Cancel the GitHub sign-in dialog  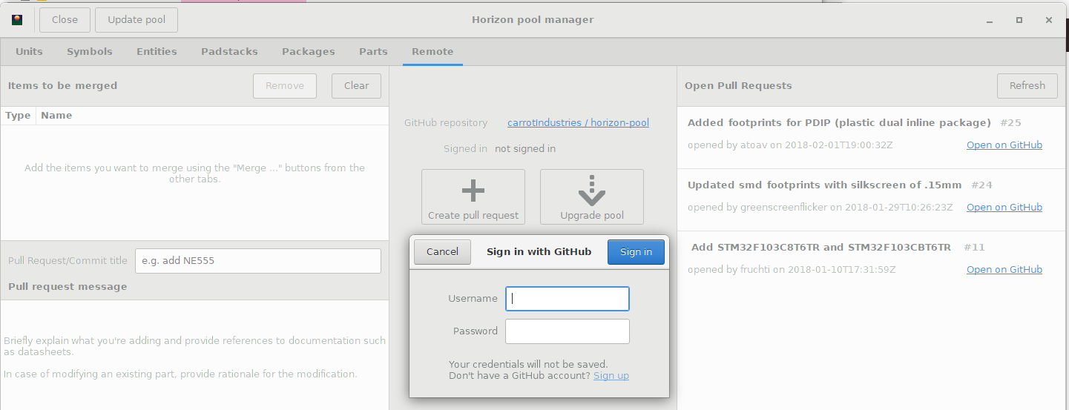coord(442,252)
